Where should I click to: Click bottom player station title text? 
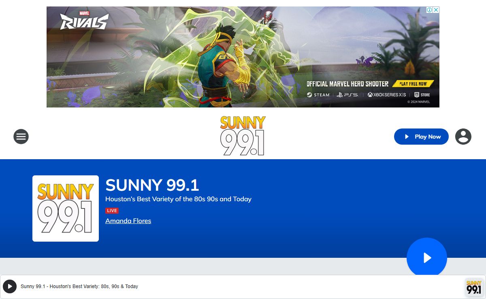[x=79, y=286]
